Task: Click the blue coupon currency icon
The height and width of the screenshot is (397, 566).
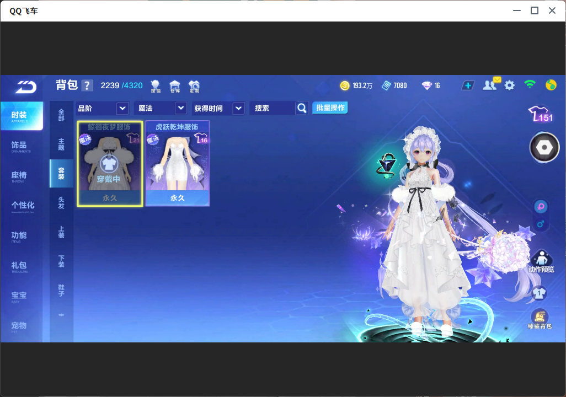Action: pyautogui.click(x=386, y=85)
